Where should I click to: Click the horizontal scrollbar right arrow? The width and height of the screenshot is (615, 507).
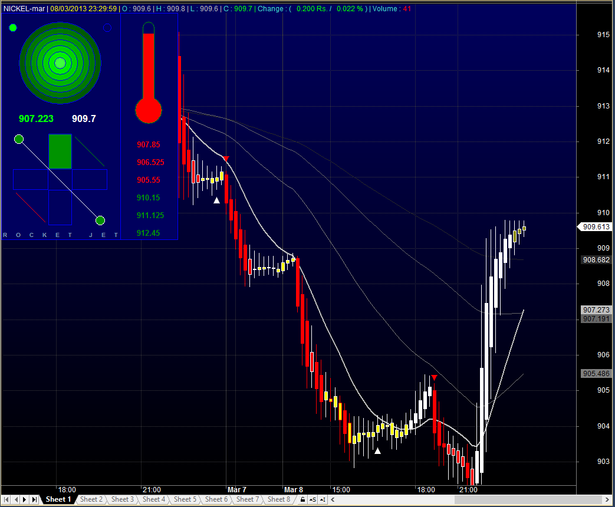coord(609,499)
